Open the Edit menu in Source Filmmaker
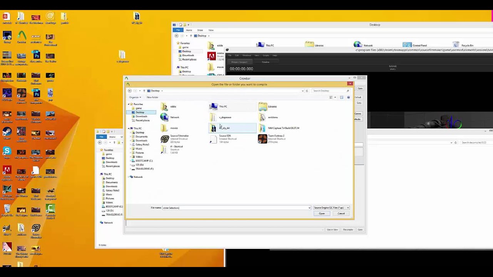The image size is (493, 277). [237, 55]
